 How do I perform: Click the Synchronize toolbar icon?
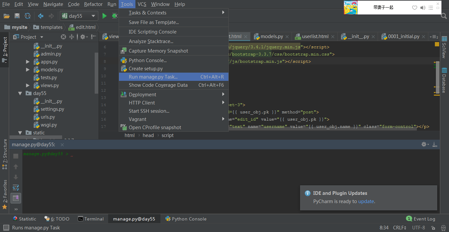pyautogui.click(x=28, y=16)
